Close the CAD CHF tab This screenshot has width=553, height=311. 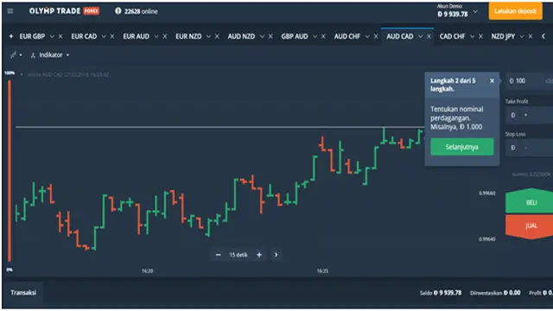coord(480,36)
